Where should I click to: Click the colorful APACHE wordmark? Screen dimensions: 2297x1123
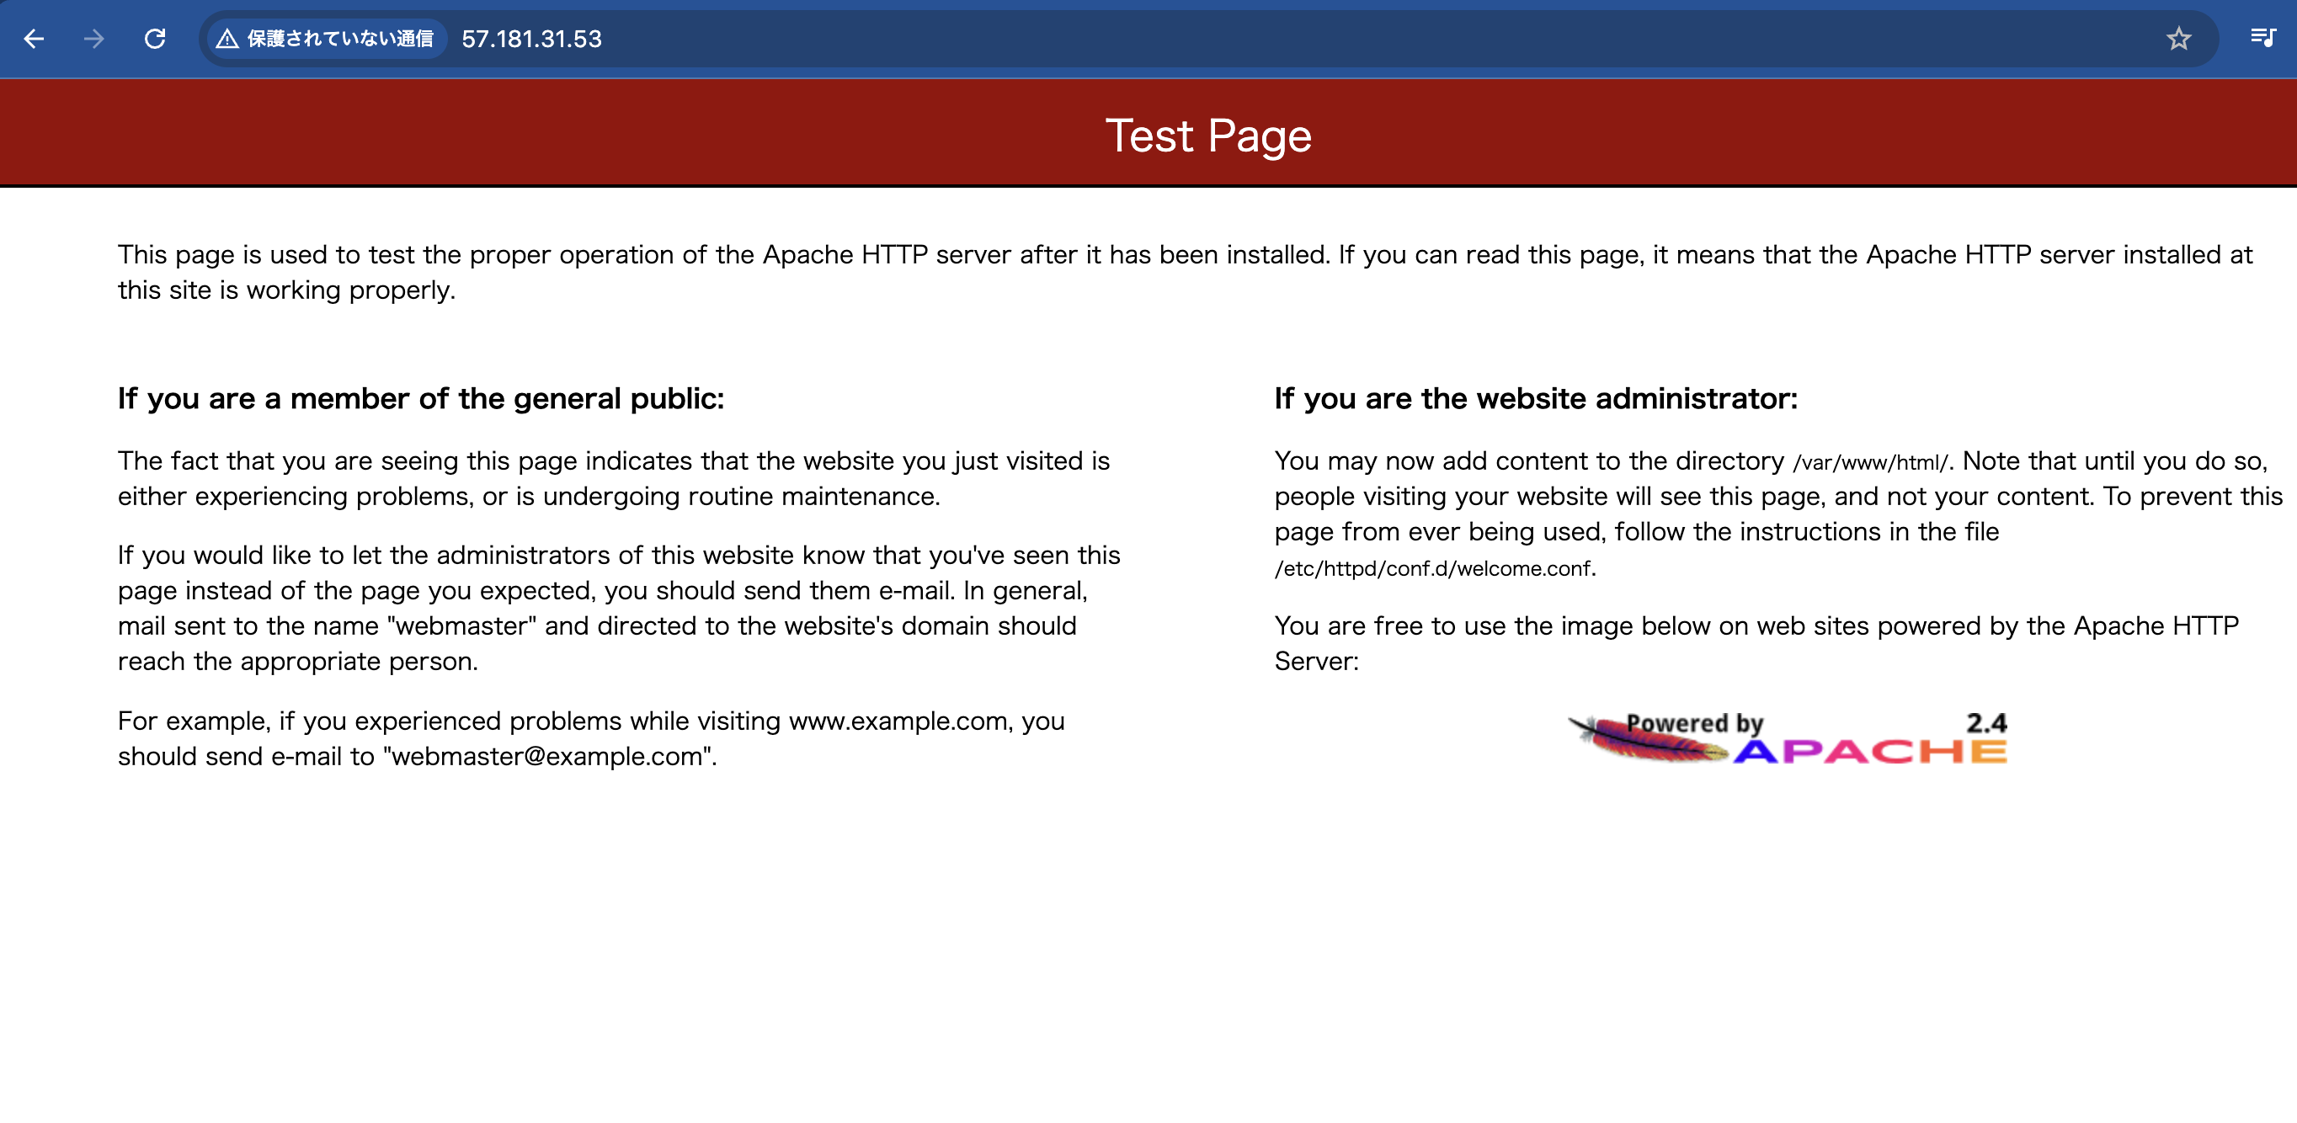1870,753
